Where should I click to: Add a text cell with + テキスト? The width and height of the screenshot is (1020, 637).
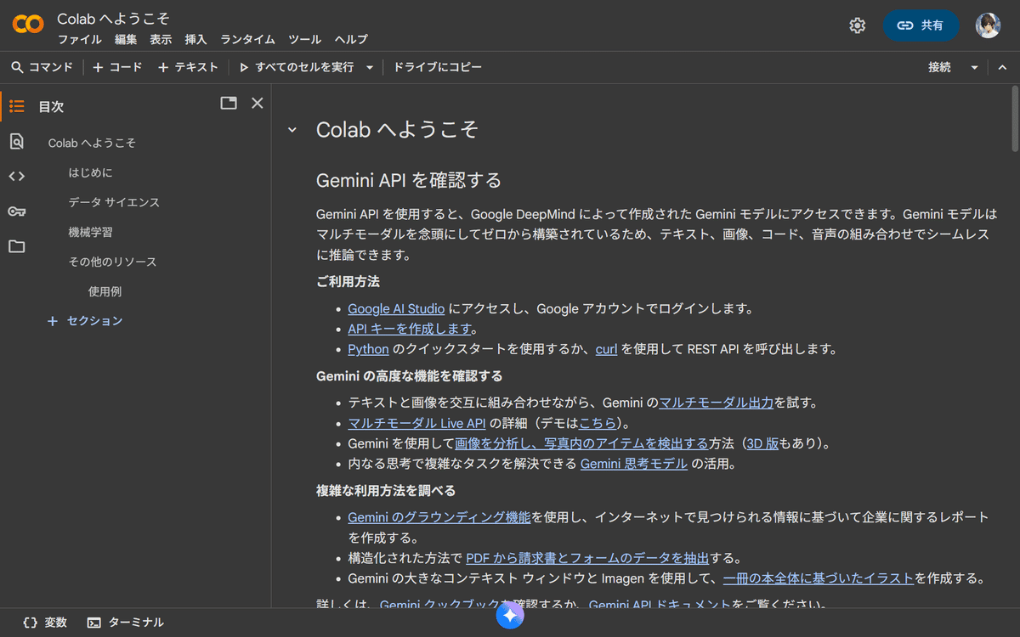coord(188,67)
